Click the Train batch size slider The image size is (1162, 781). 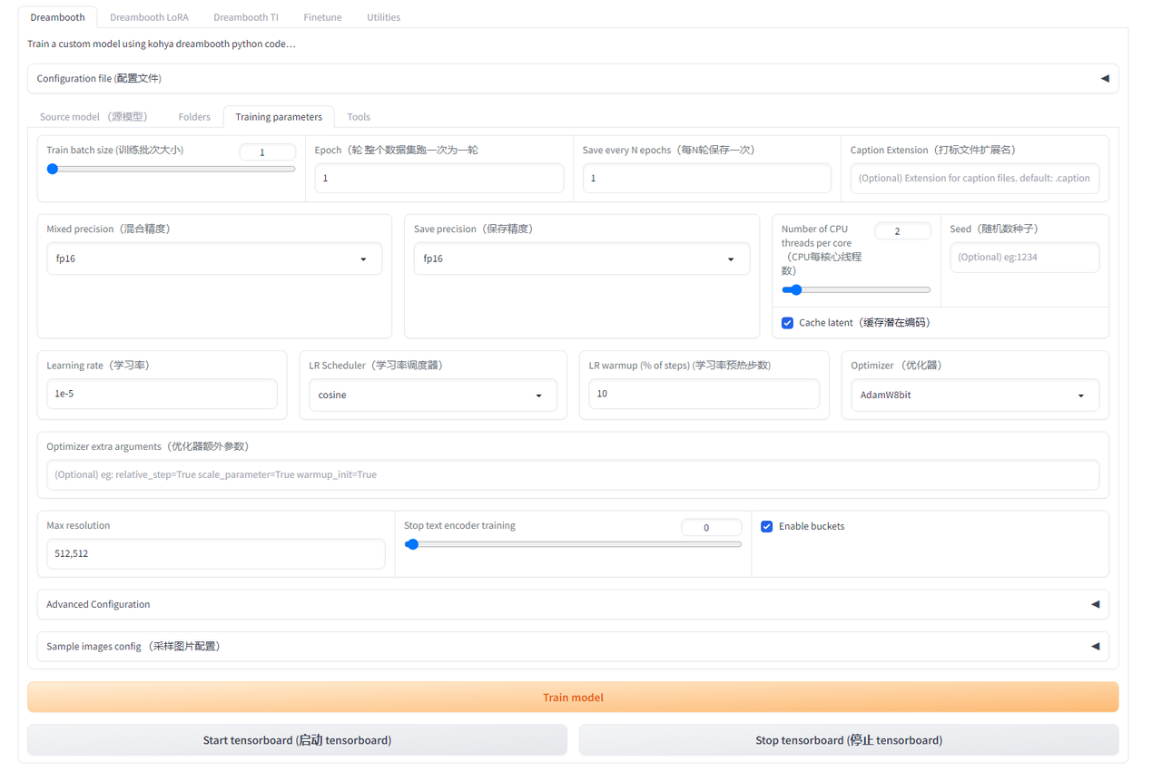pos(172,169)
